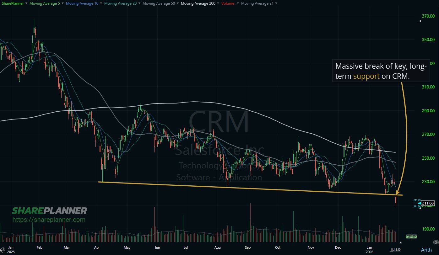Click the Arith scale button
Viewport: 439px width, 255px height.
coord(426,250)
